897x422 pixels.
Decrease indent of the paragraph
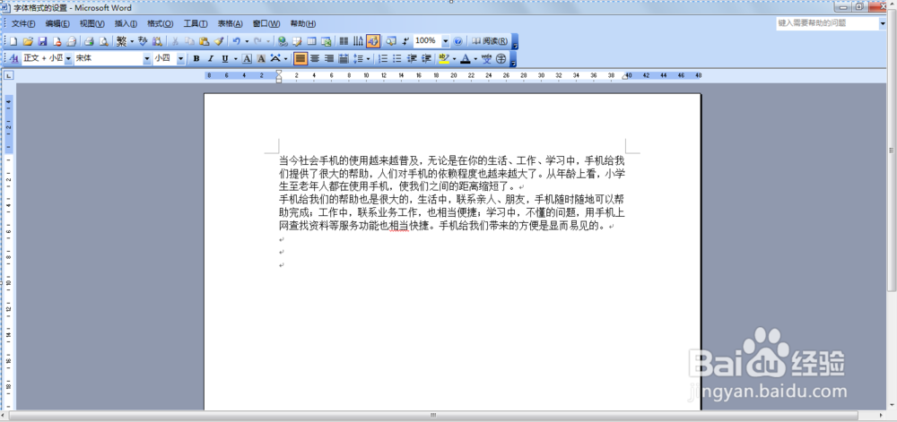pos(412,58)
